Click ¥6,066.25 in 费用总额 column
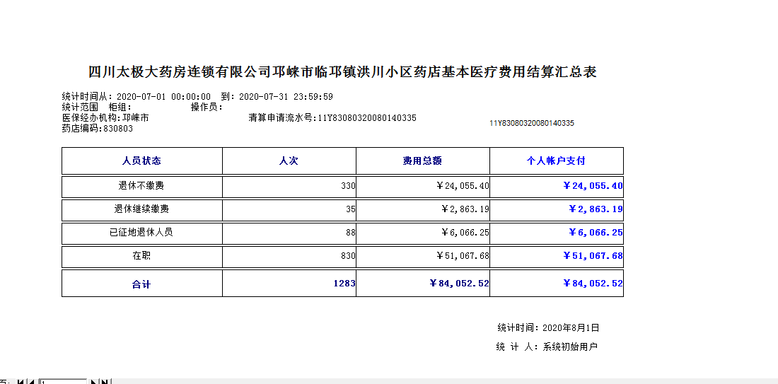 coord(422,232)
